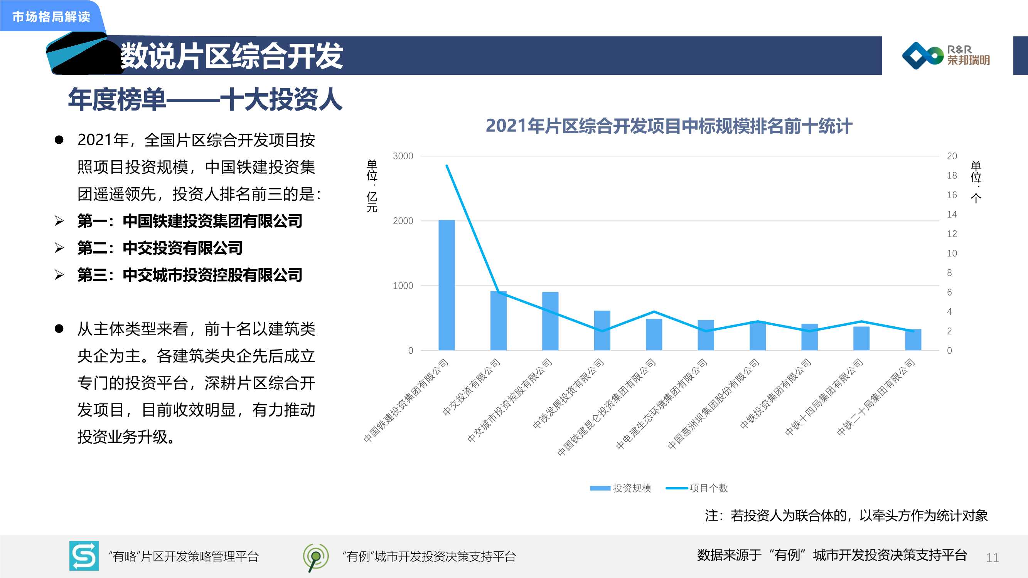Click the page number 11
This screenshot has height=578, width=1028.
(x=993, y=558)
